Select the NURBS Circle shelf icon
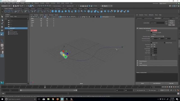180x101 pixels. coord(6,11)
